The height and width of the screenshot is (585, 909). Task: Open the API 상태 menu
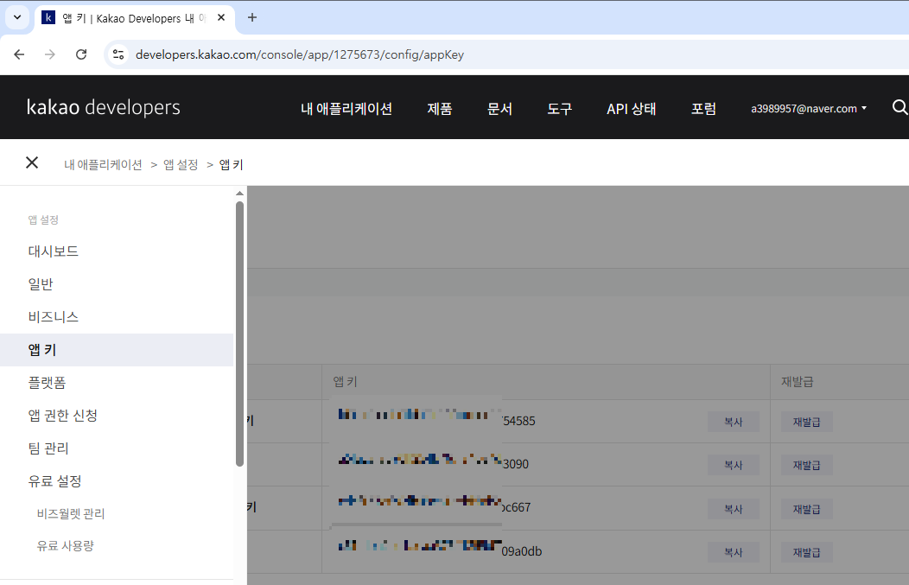[x=632, y=108]
